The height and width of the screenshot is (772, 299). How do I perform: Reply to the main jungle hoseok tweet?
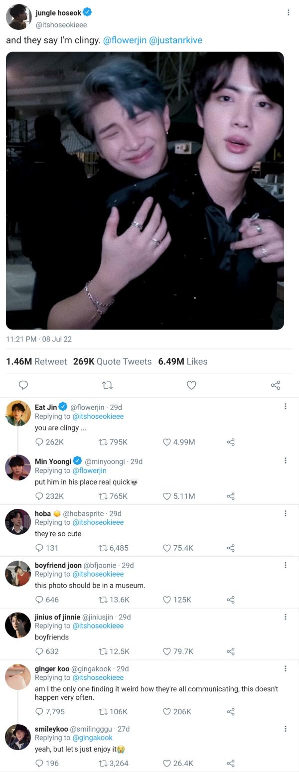pos(23,385)
